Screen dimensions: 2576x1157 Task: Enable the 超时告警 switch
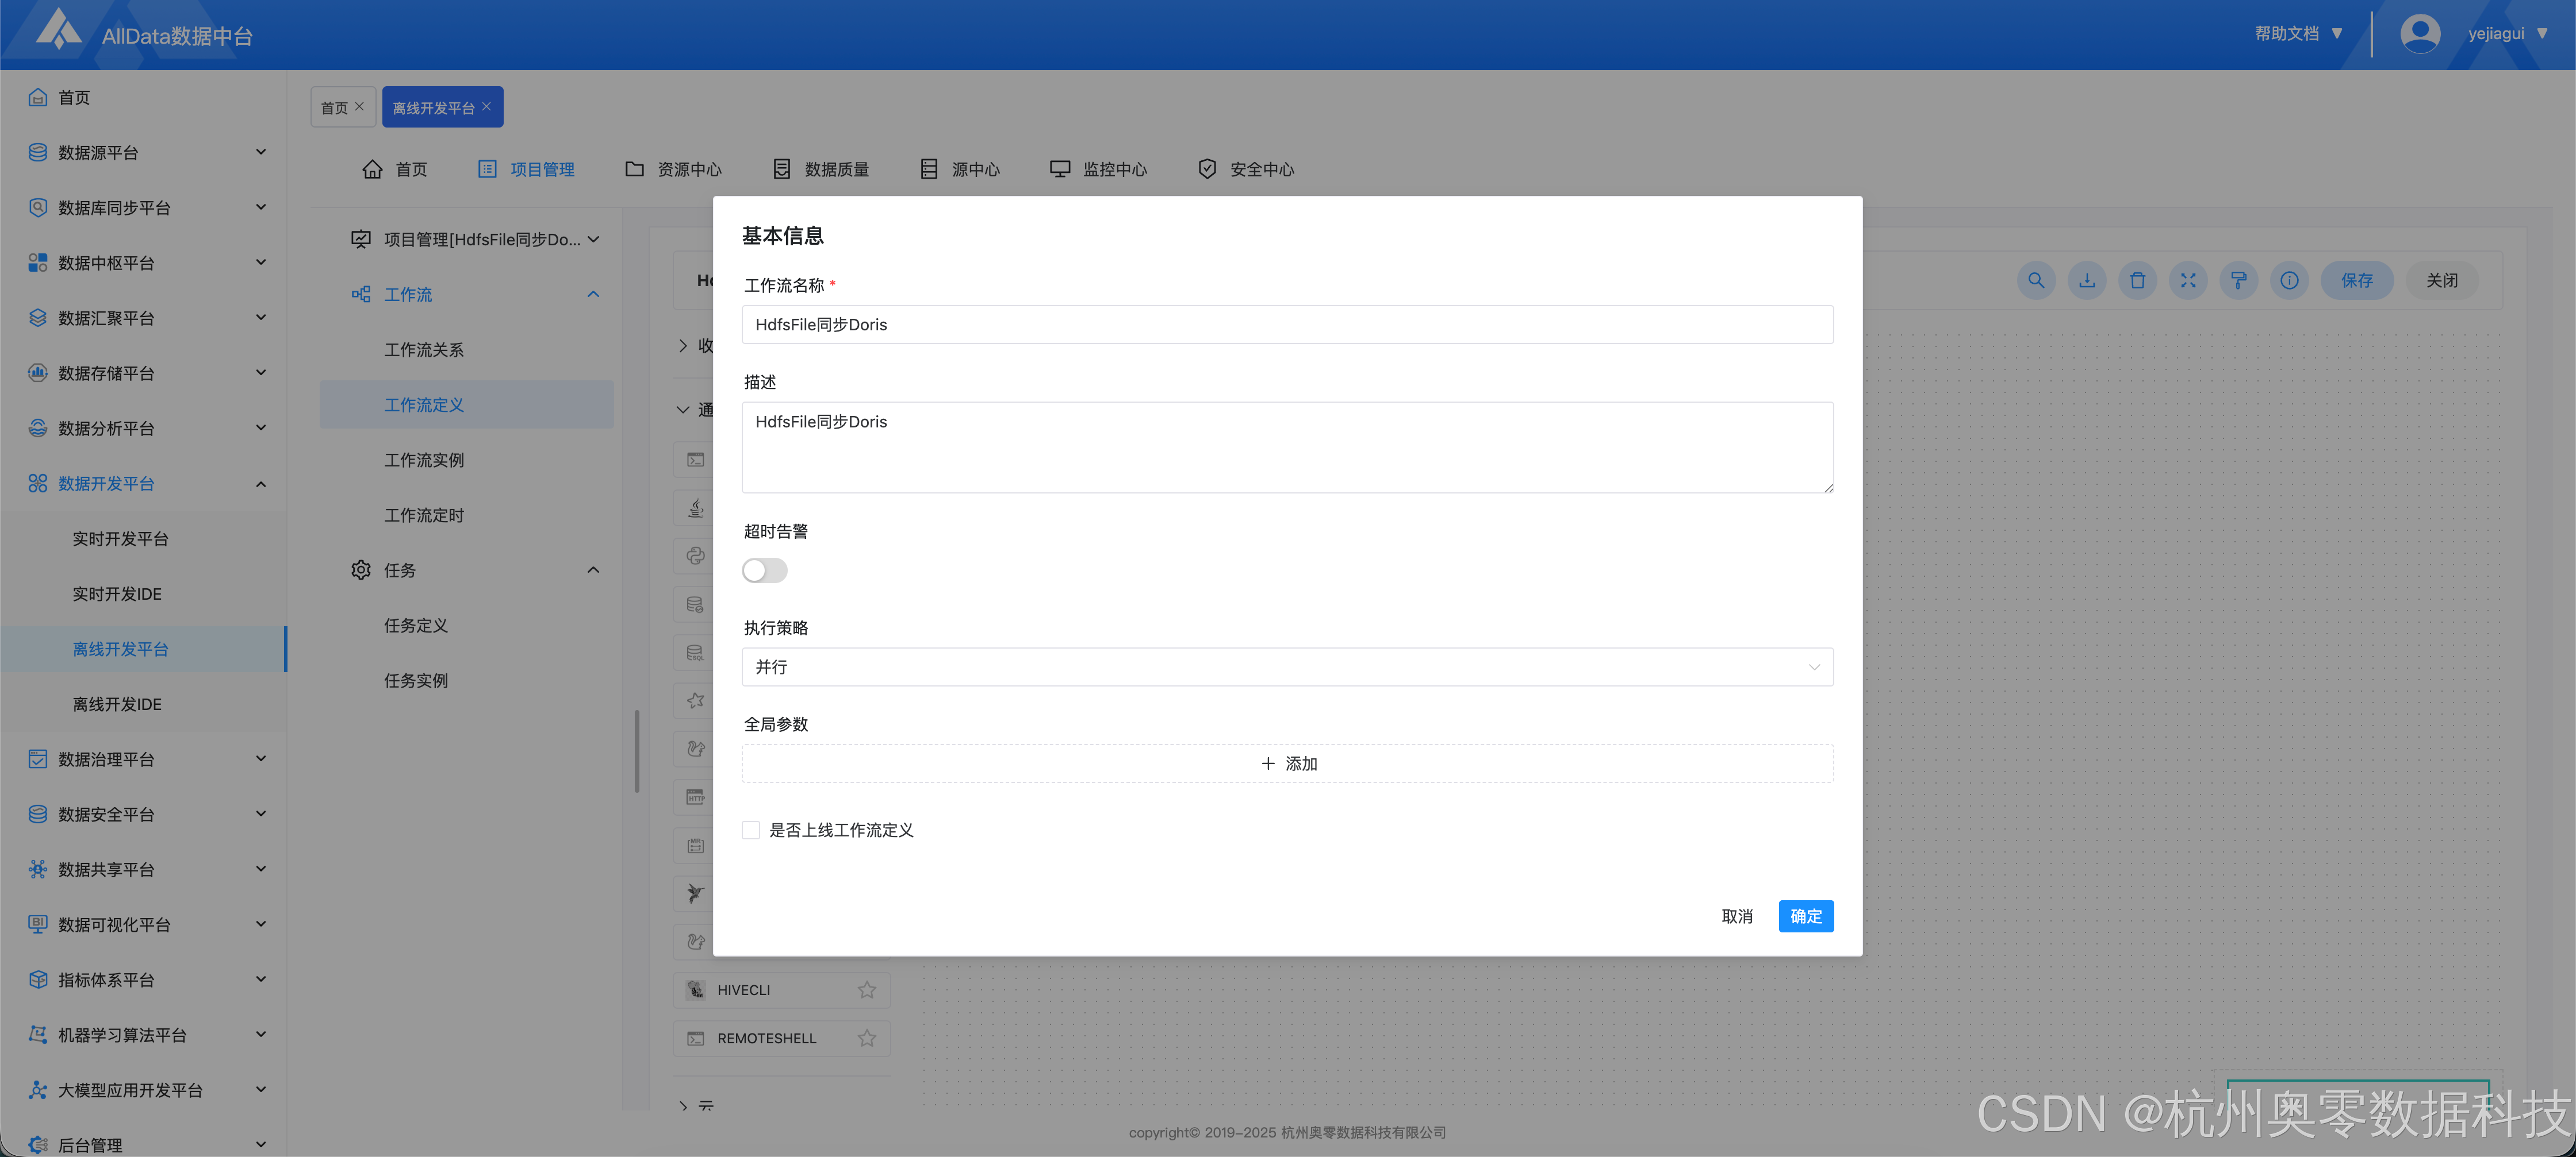click(764, 569)
